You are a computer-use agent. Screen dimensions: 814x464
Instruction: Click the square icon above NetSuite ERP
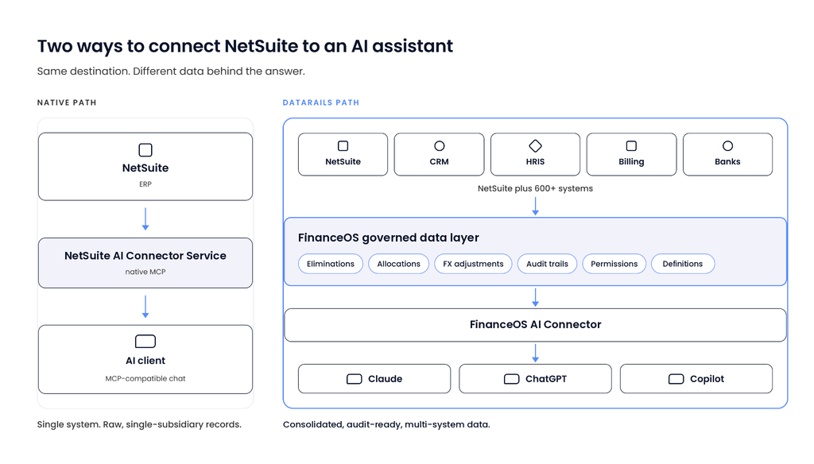coord(145,150)
